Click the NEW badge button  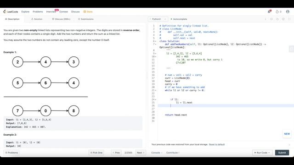tap(287, 134)
